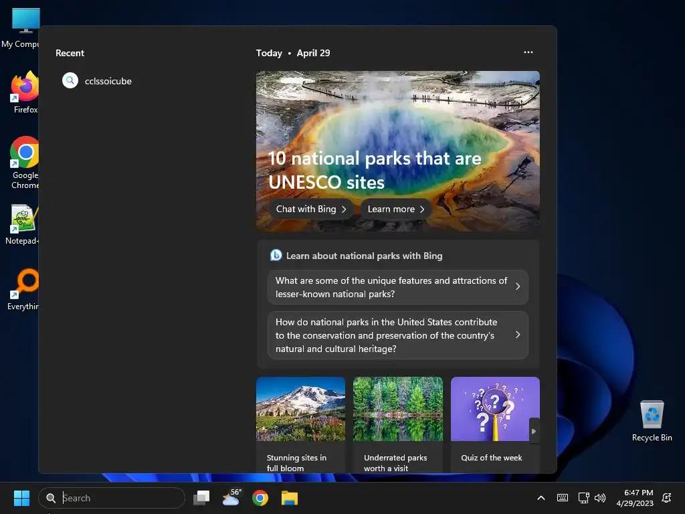
Task: Select the Google Chrome desktop shortcut
Action: pyautogui.click(x=25, y=163)
